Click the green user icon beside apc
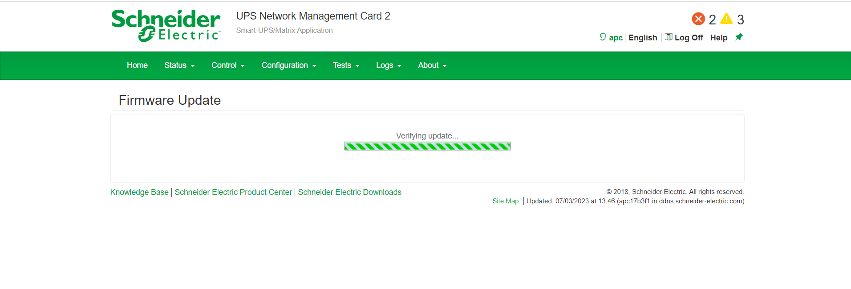The height and width of the screenshot is (289, 851). click(x=603, y=37)
